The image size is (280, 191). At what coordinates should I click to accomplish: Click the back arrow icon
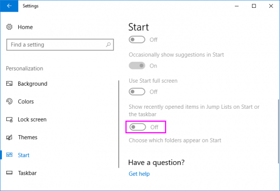coord(9,6)
